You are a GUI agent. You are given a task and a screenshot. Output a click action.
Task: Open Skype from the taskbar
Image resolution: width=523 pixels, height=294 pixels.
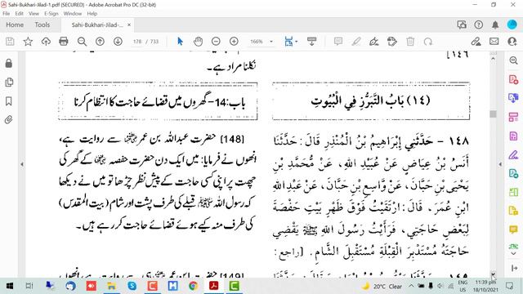point(132,286)
